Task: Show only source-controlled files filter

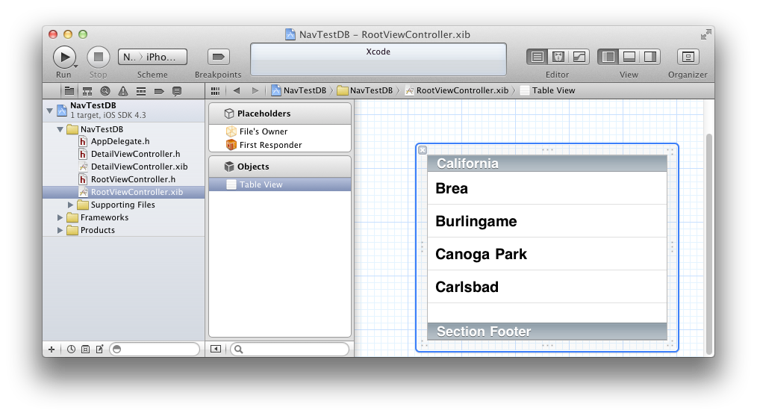Action: click(x=85, y=349)
